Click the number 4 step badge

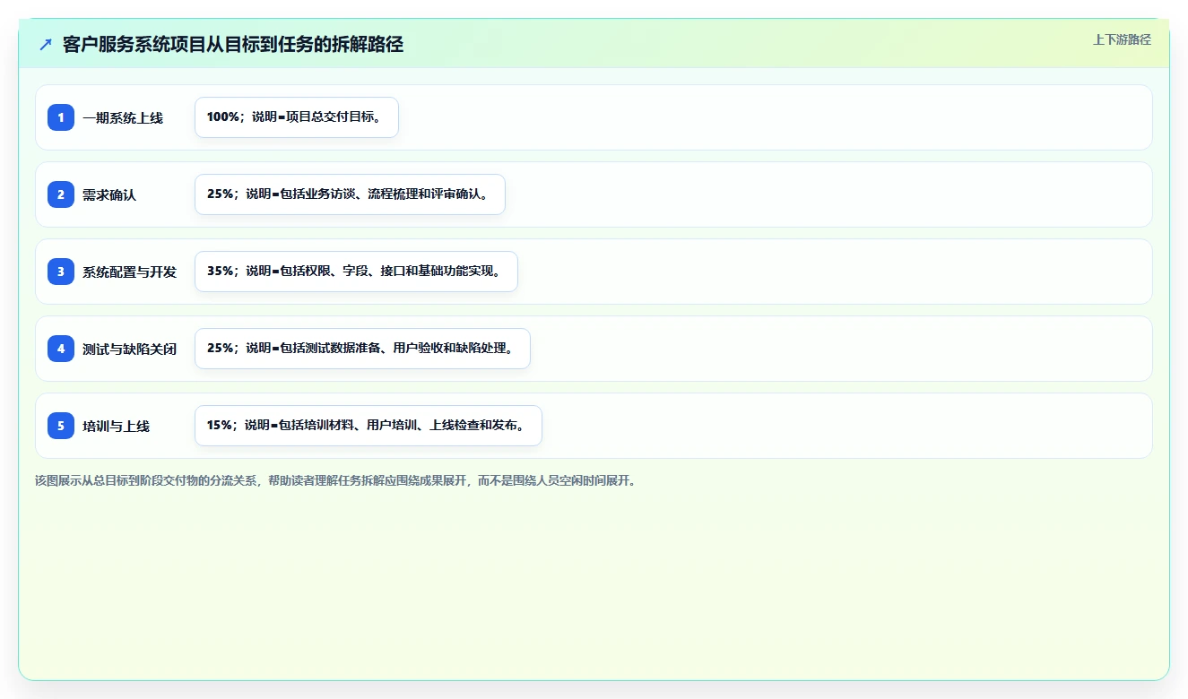pyautogui.click(x=61, y=349)
